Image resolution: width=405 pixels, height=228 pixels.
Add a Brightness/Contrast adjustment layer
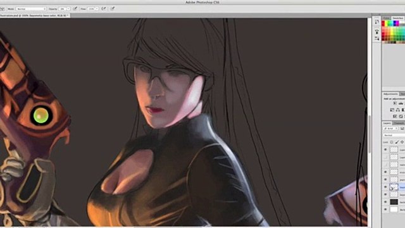tap(395, 103)
